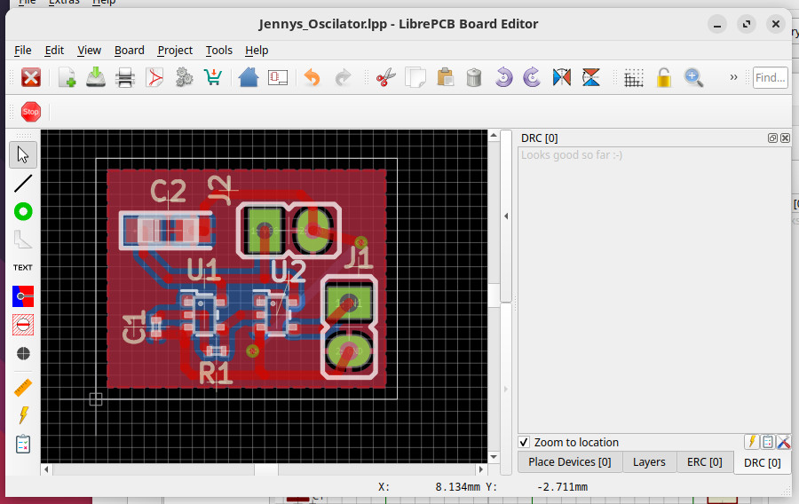Click the Undo arrow in toolbar

pos(312,78)
